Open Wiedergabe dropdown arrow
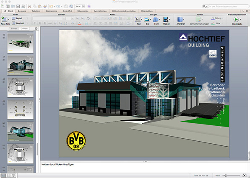 240,20
